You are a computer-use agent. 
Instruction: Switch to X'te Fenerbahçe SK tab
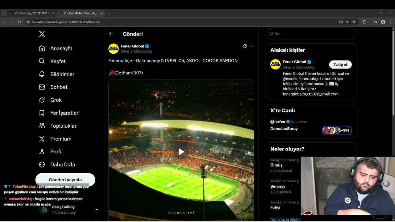coord(31,13)
